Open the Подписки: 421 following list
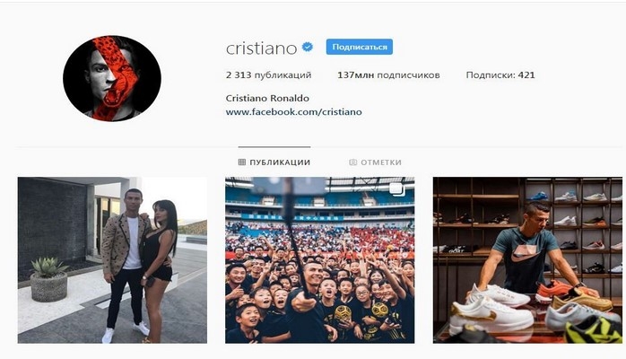Image resolution: width=626 pixels, height=359 pixels. tap(500, 75)
